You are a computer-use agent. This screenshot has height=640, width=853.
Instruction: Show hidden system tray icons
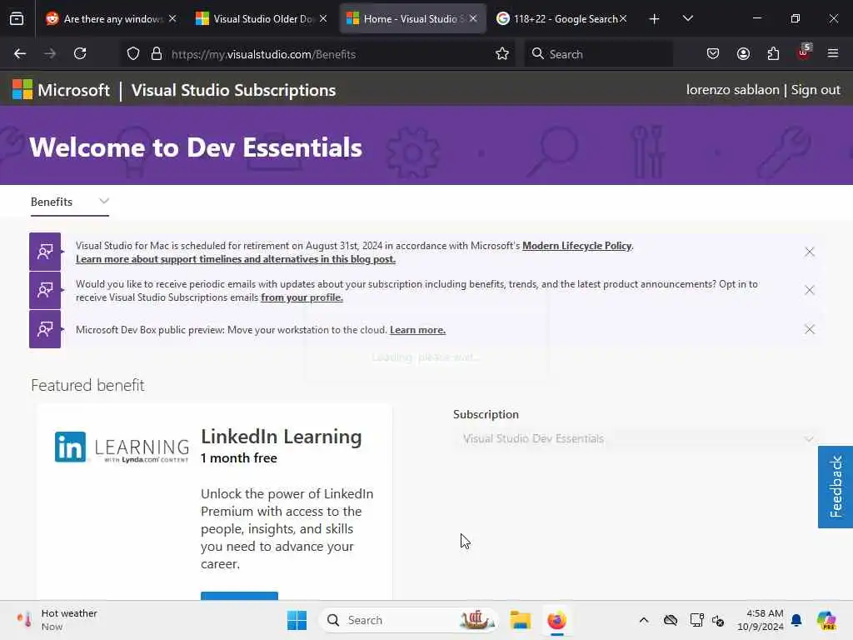pos(644,620)
